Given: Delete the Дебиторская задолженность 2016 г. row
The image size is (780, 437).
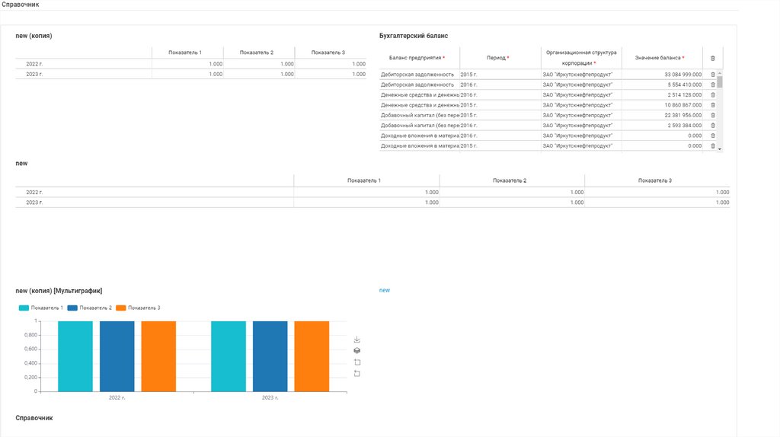Looking at the screenshot, I should [x=712, y=85].
